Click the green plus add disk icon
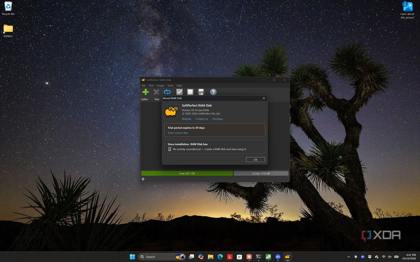This screenshot has height=262, width=420. coord(145,92)
